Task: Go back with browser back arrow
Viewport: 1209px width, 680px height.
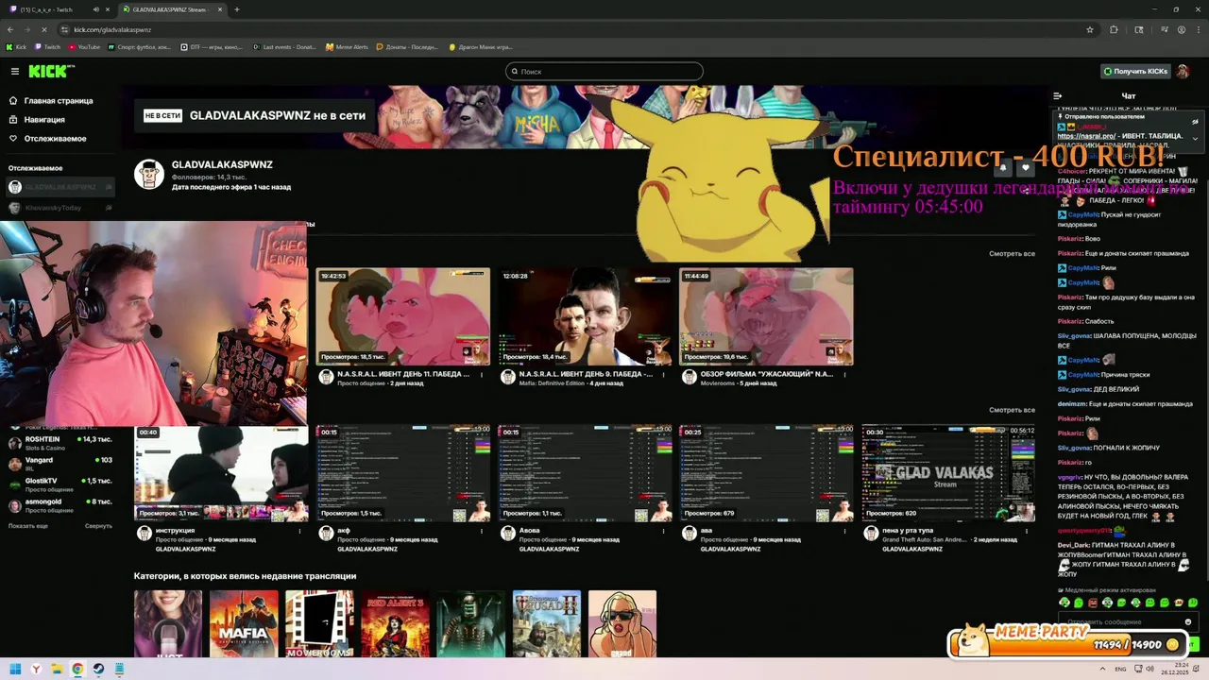Action: (x=11, y=29)
